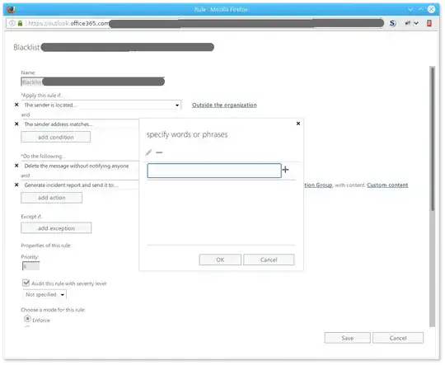The width and height of the screenshot is (445, 365).
Task: Click the rule Name input field
Action: tap(93, 82)
